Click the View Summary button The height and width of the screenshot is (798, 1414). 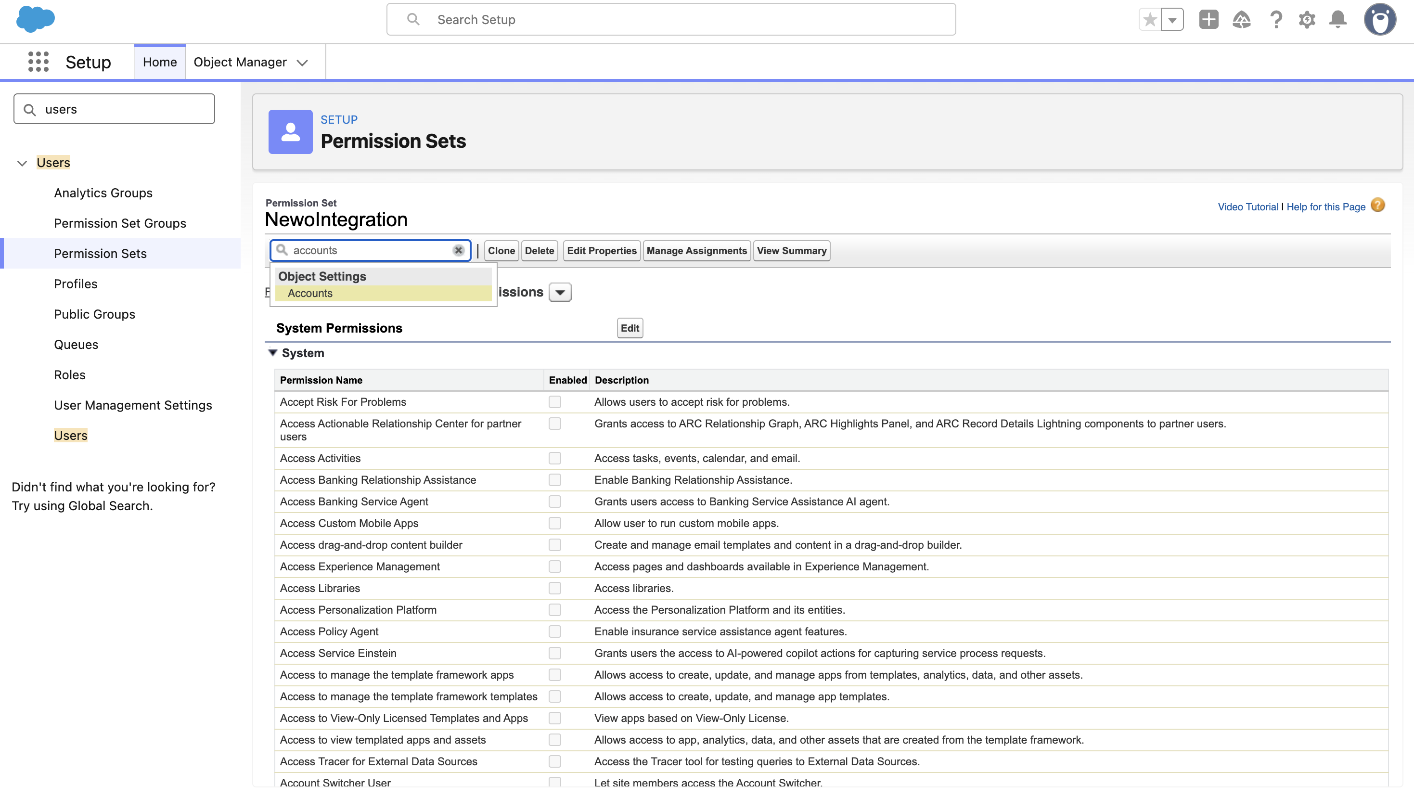[792, 251]
